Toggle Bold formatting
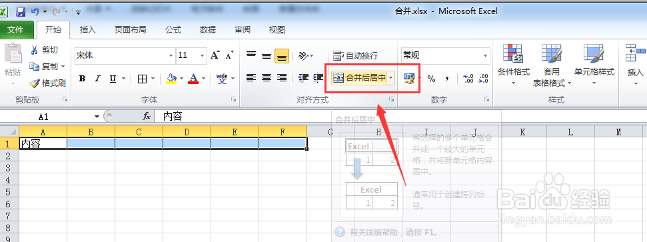This screenshot has height=242, width=647. click(82, 79)
